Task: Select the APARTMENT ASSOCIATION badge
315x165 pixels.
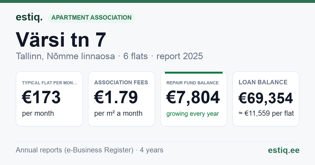Action: [x=91, y=18]
